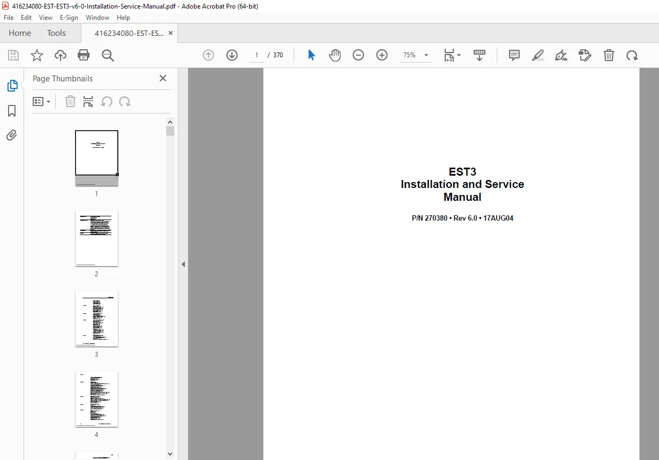Open the Bookmarks panel
Viewport: 659px width, 460px height.
(x=12, y=111)
